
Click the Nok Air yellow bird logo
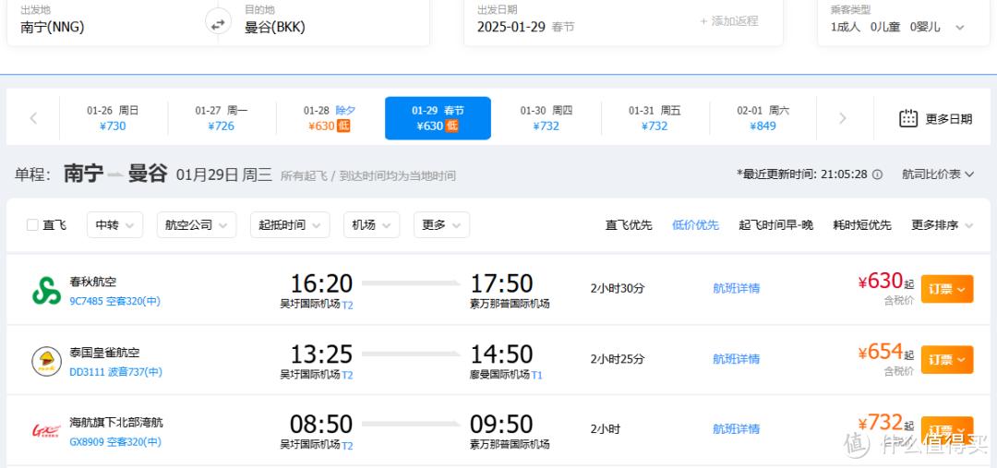coord(46,360)
